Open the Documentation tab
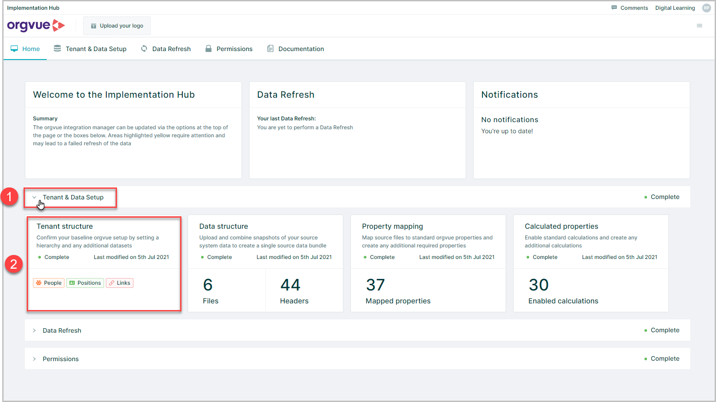This screenshot has height=402, width=716. click(x=296, y=49)
